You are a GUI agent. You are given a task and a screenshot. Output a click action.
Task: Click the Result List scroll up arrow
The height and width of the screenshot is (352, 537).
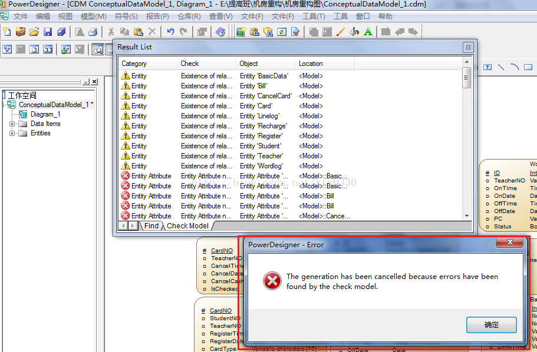point(466,62)
